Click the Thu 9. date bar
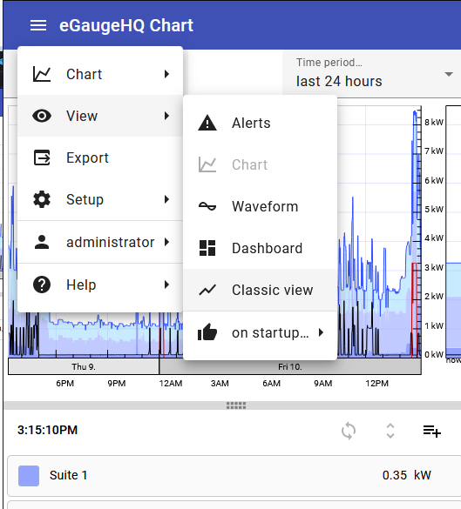 click(x=84, y=366)
